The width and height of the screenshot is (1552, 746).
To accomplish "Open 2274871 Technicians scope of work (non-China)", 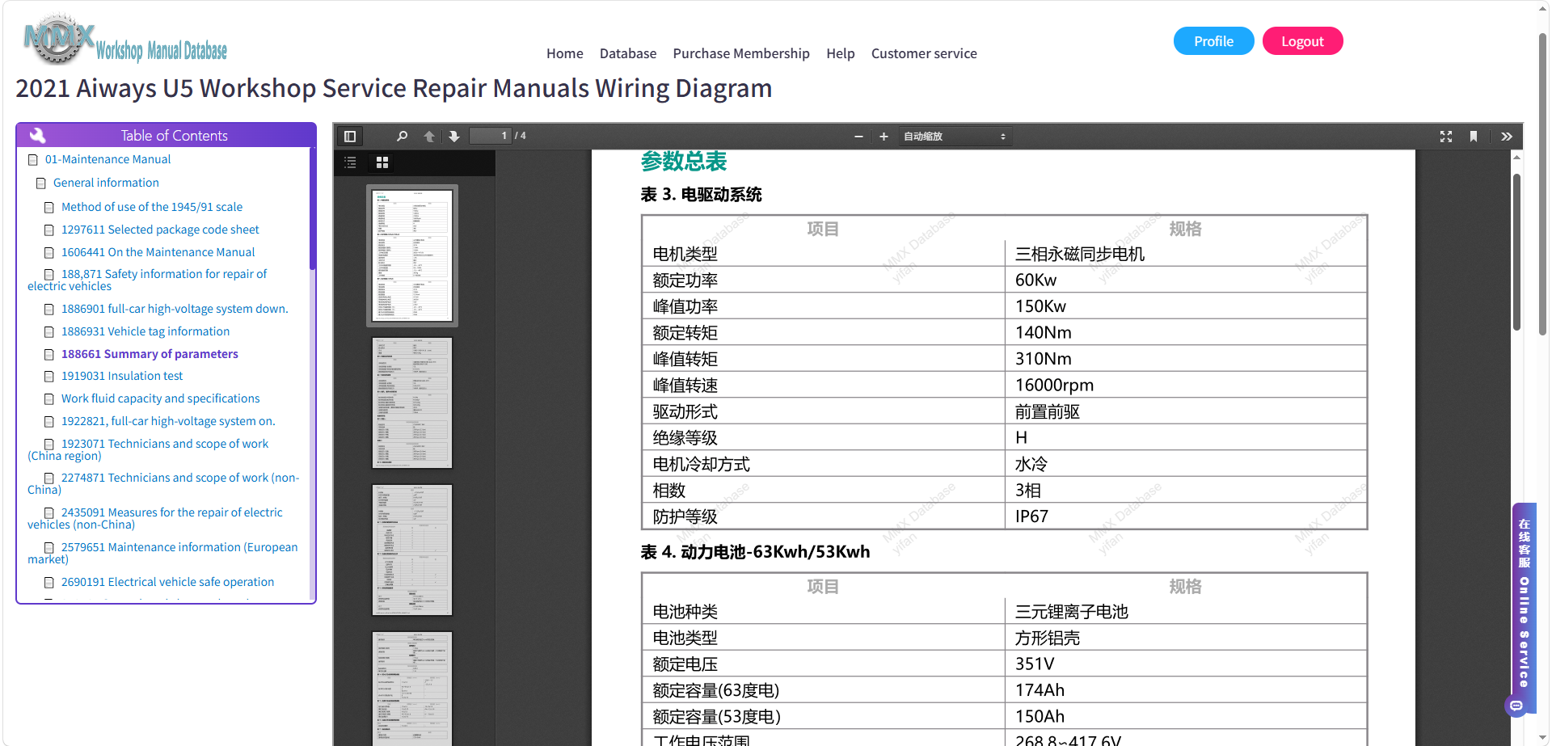I will click(163, 483).
